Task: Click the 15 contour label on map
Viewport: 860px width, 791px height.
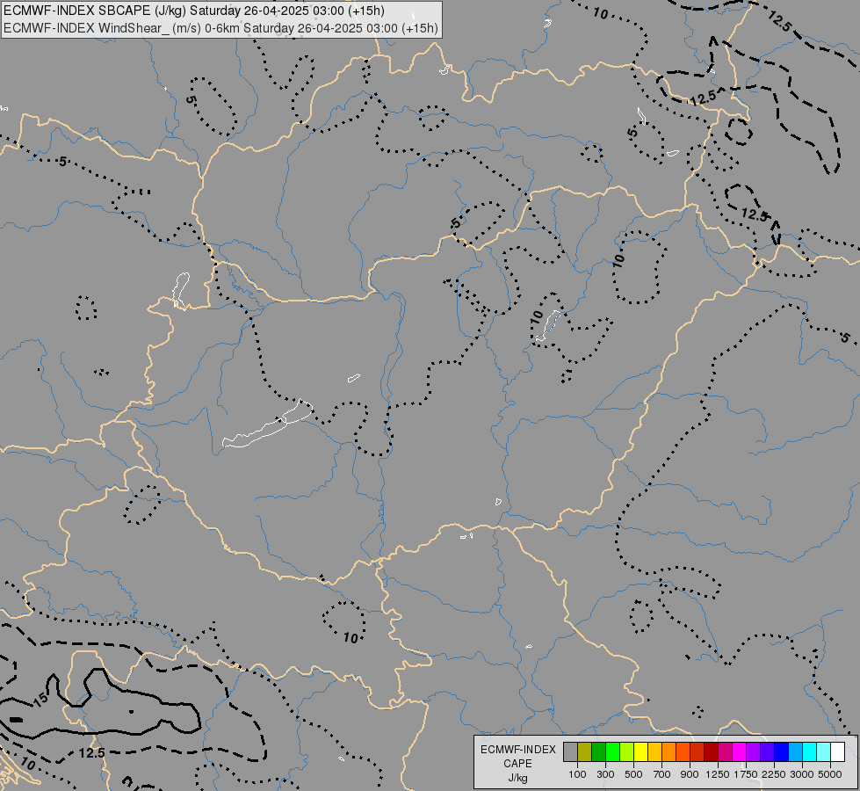Action: click(40, 700)
